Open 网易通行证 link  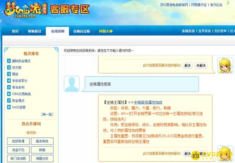click(199, 5)
